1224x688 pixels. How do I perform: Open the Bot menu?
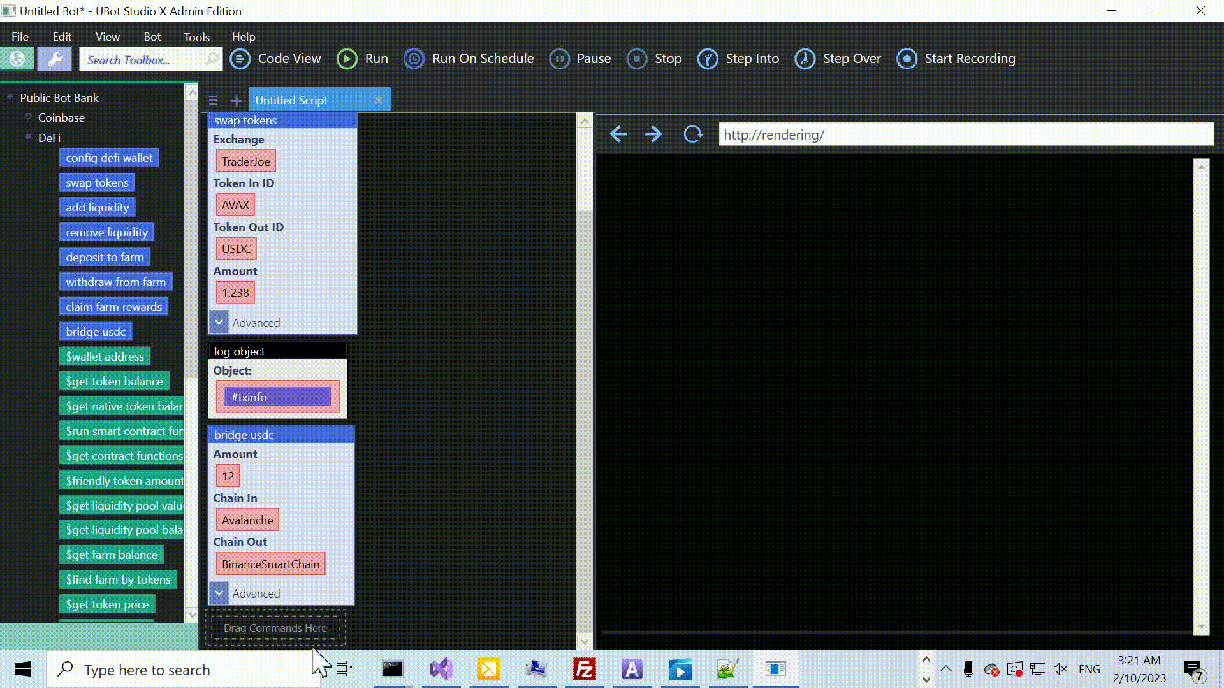pyautogui.click(x=152, y=37)
